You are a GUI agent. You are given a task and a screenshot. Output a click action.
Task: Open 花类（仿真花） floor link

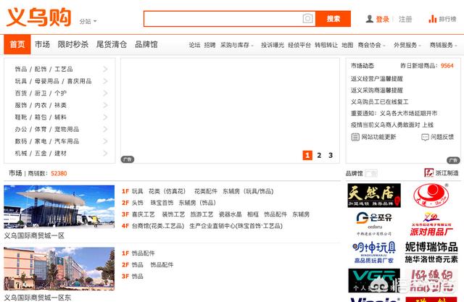167,191
